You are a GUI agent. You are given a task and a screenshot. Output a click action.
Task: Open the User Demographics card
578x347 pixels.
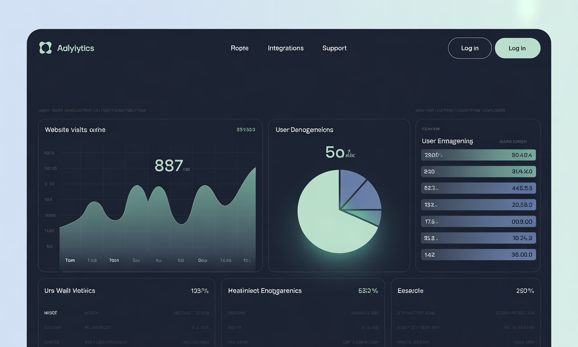point(304,130)
